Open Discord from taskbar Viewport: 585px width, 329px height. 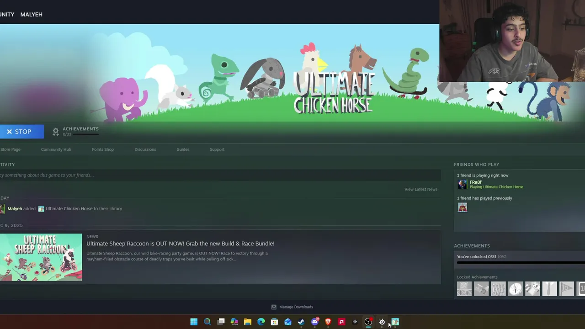tap(315, 322)
